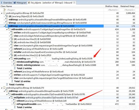139x110 pixels.
Task: Sort by Retained Heap column header
Action: coord(127,6)
